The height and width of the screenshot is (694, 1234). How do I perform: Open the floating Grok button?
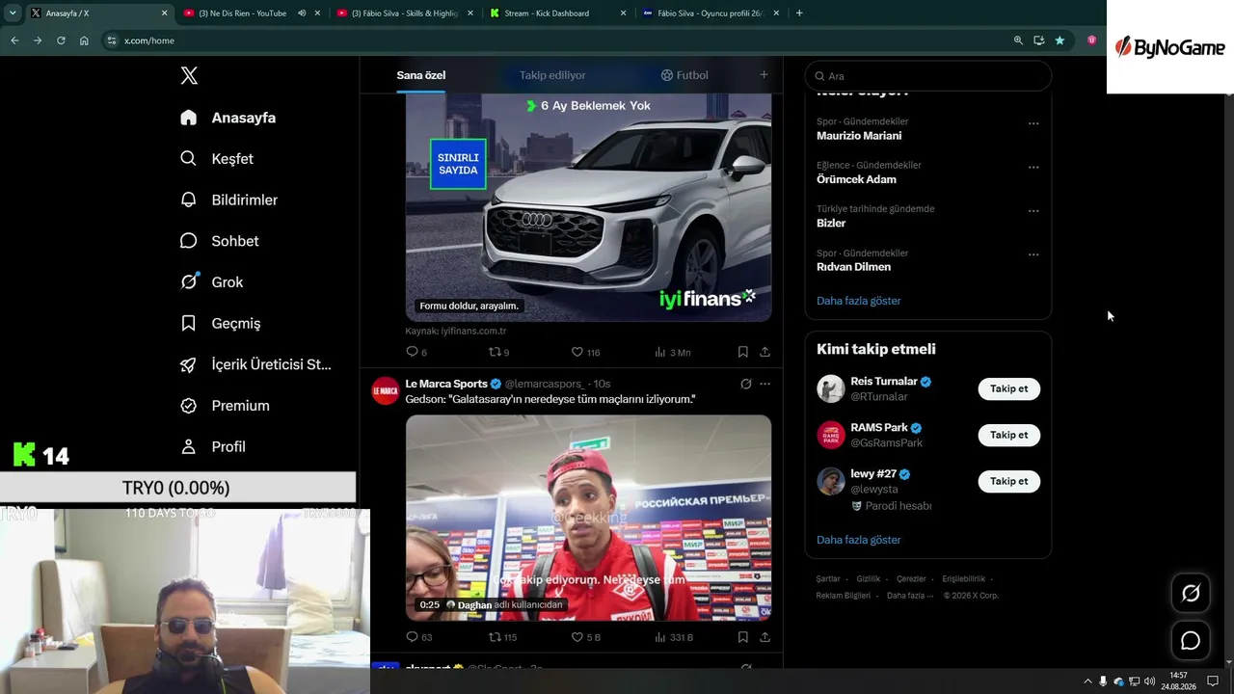(1191, 594)
